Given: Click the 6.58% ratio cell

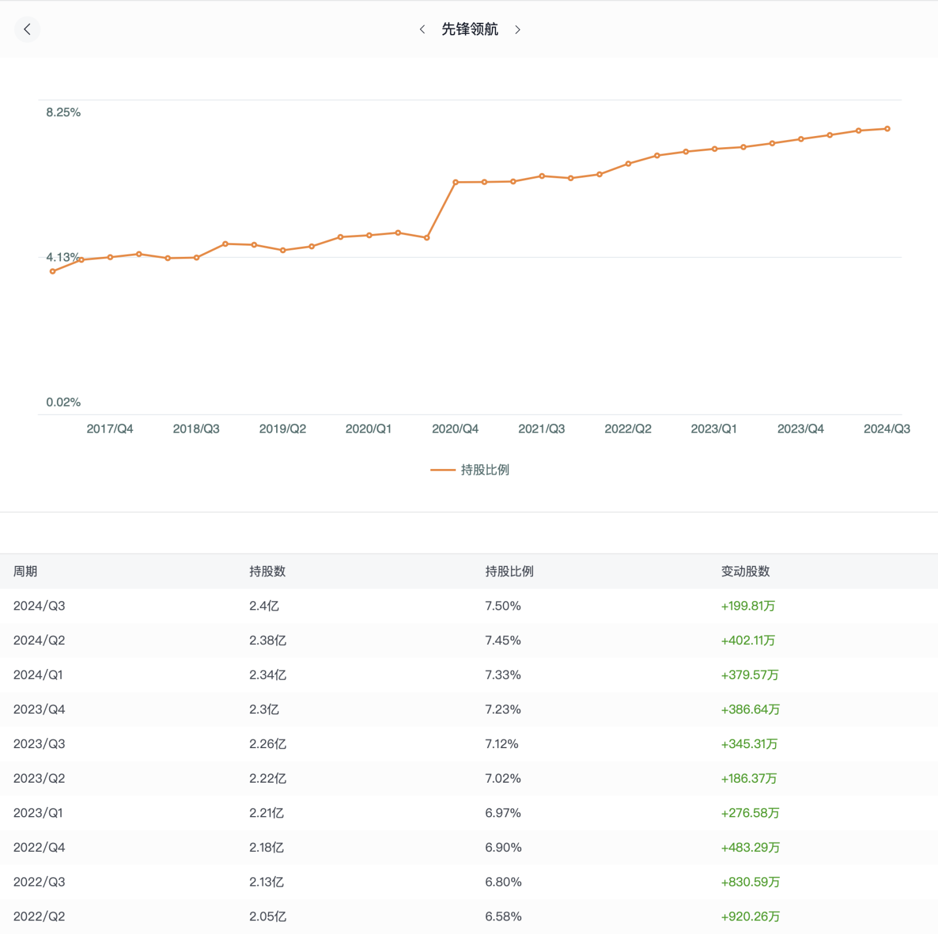Looking at the screenshot, I should [503, 917].
